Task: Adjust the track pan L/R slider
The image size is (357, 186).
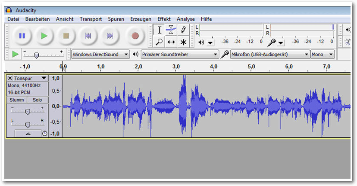Action: 27,124
